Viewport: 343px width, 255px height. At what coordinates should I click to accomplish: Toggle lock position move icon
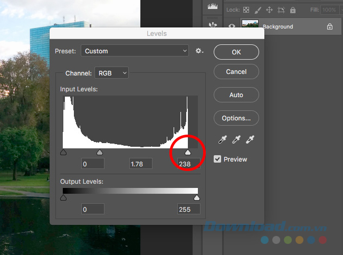tap(269, 10)
